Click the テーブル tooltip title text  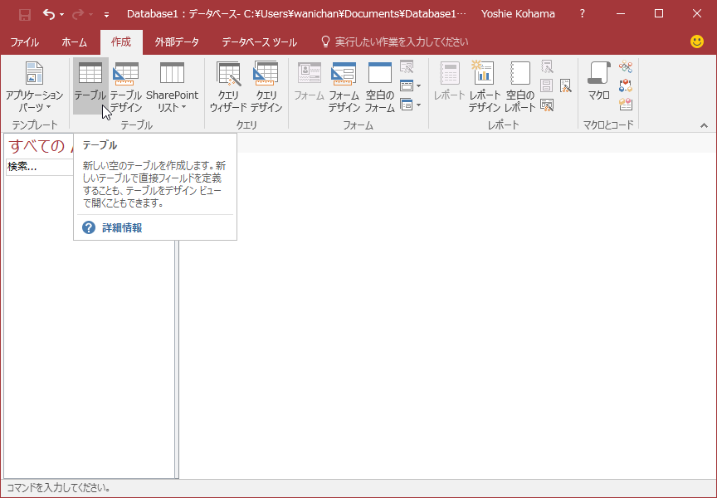click(x=100, y=145)
